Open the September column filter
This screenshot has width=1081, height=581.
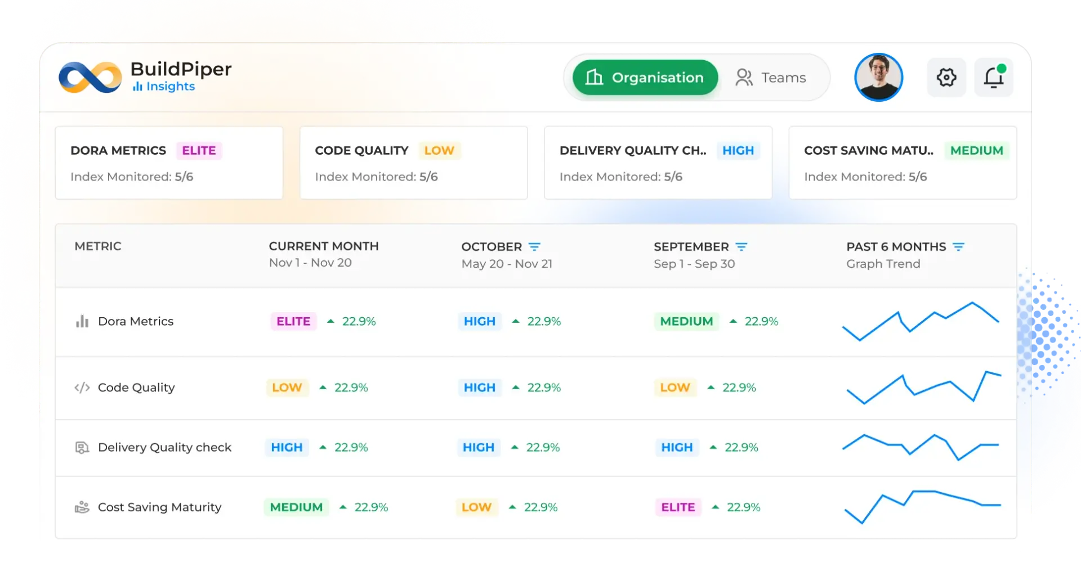[x=741, y=247]
